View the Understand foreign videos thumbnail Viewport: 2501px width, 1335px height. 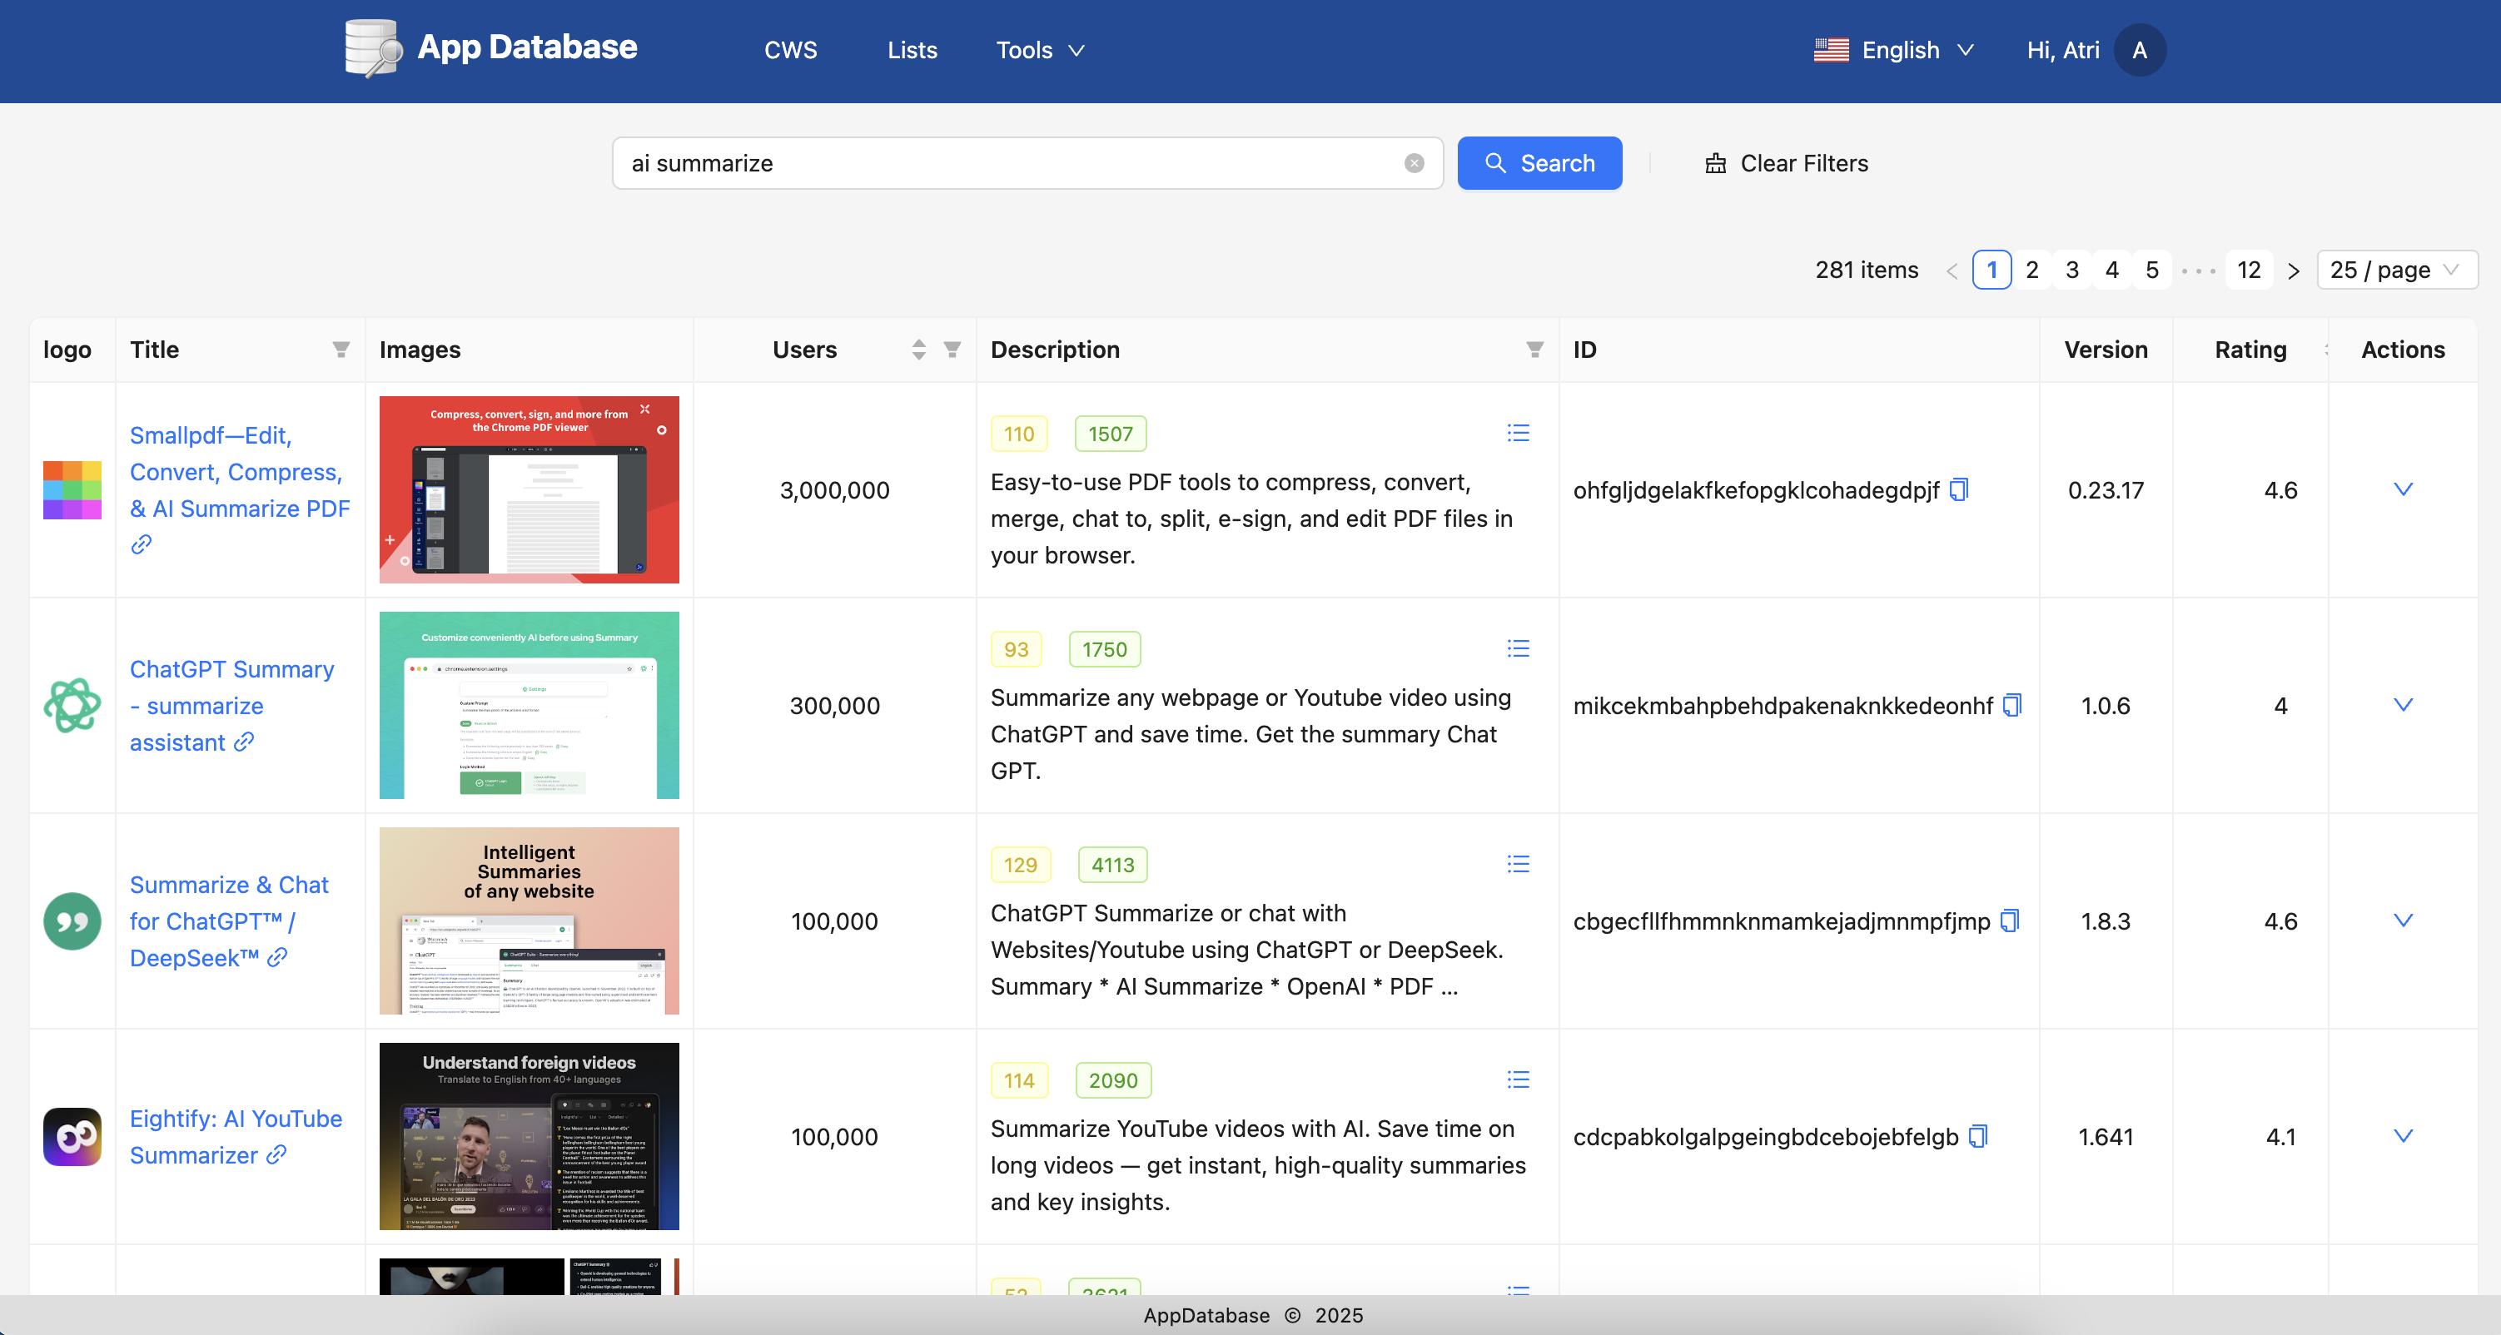click(x=530, y=1136)
